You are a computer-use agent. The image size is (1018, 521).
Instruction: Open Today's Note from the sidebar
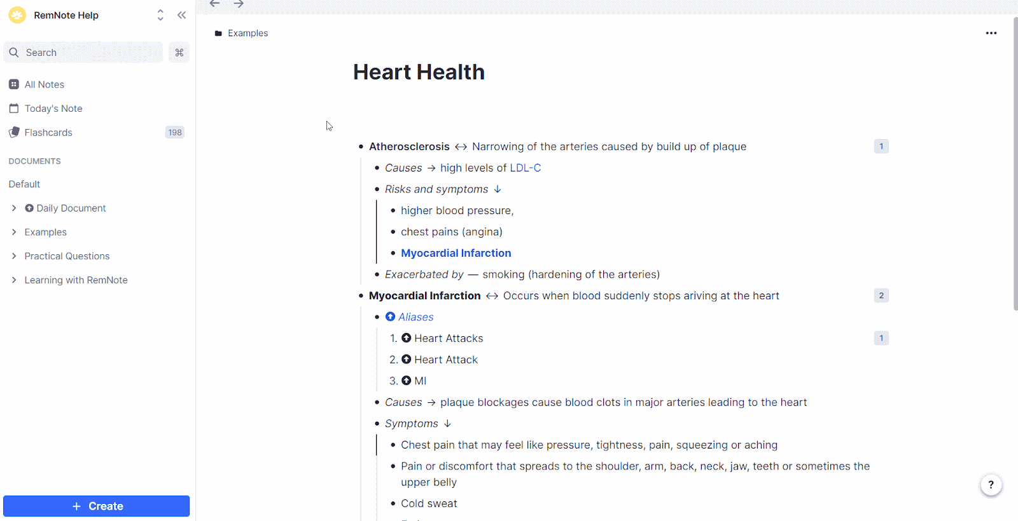[x=53, y=109]
